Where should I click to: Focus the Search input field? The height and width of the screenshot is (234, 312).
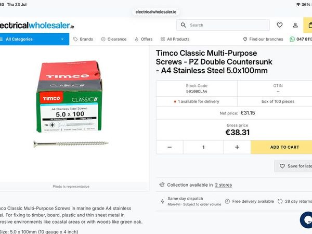[x=223, y=25]
